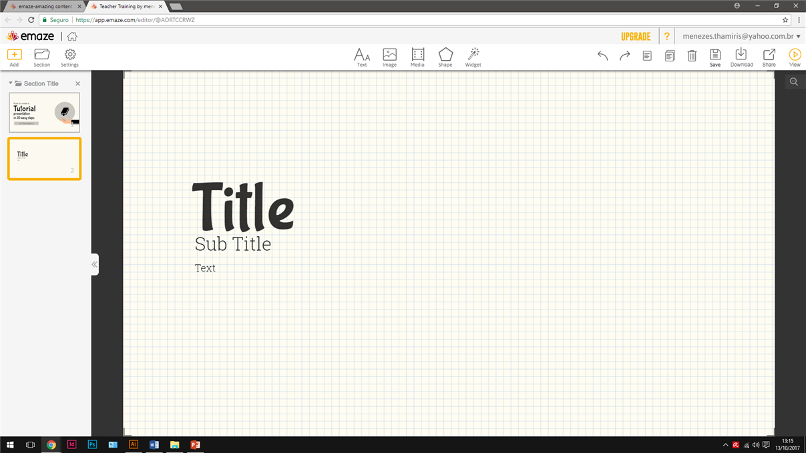Choose the Shape tool
The image size is (806, 453).
(445, 57)
